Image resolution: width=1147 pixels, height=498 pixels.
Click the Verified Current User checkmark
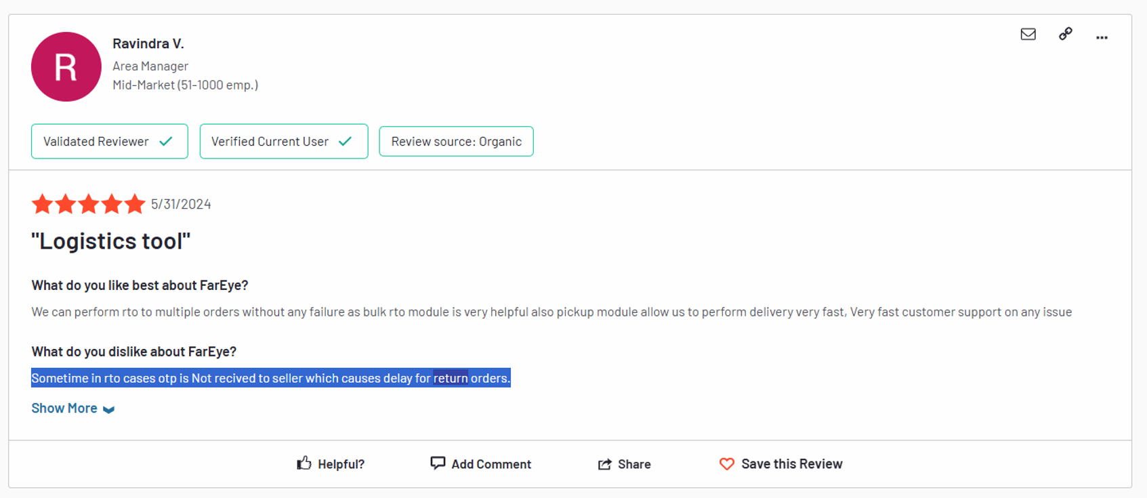click(346, 142)
